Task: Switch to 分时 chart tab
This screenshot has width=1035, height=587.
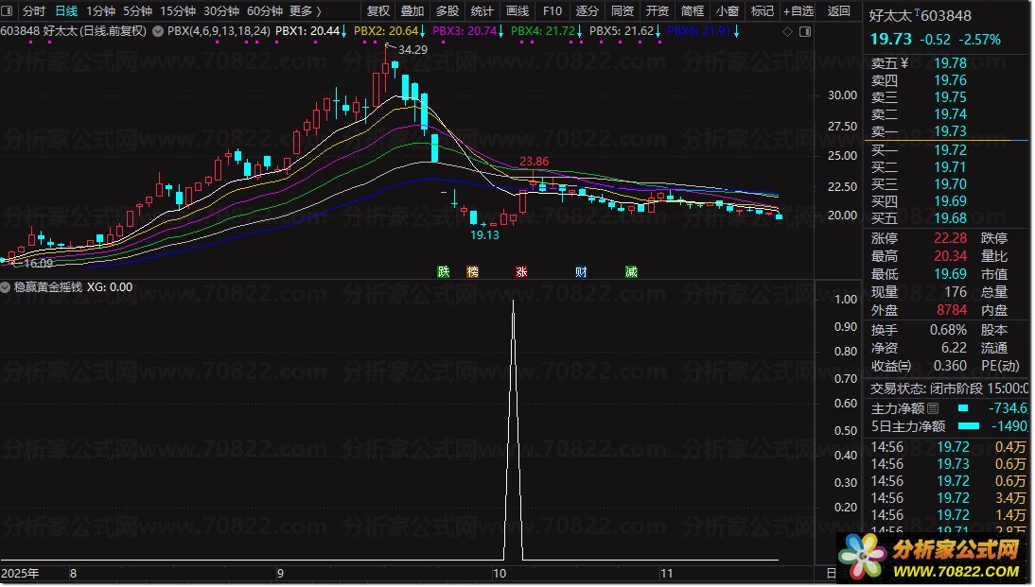Action: 34,11
